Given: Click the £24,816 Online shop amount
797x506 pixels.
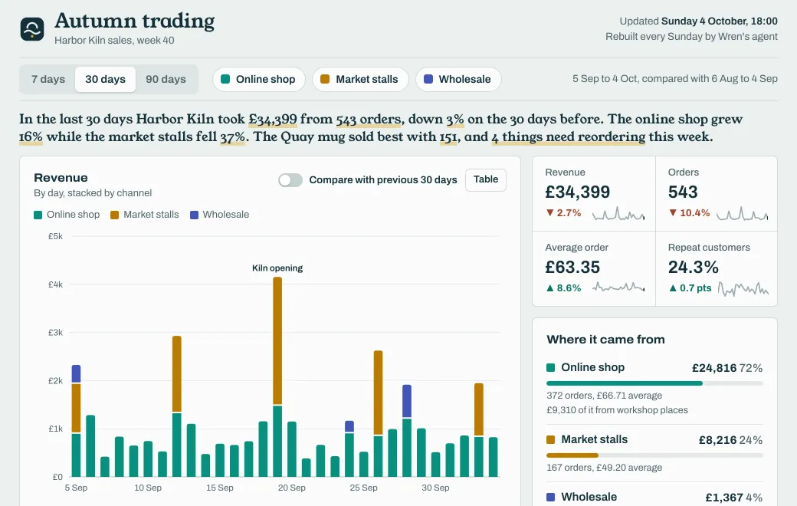Looking at the screenshot, I should point(713,368).
